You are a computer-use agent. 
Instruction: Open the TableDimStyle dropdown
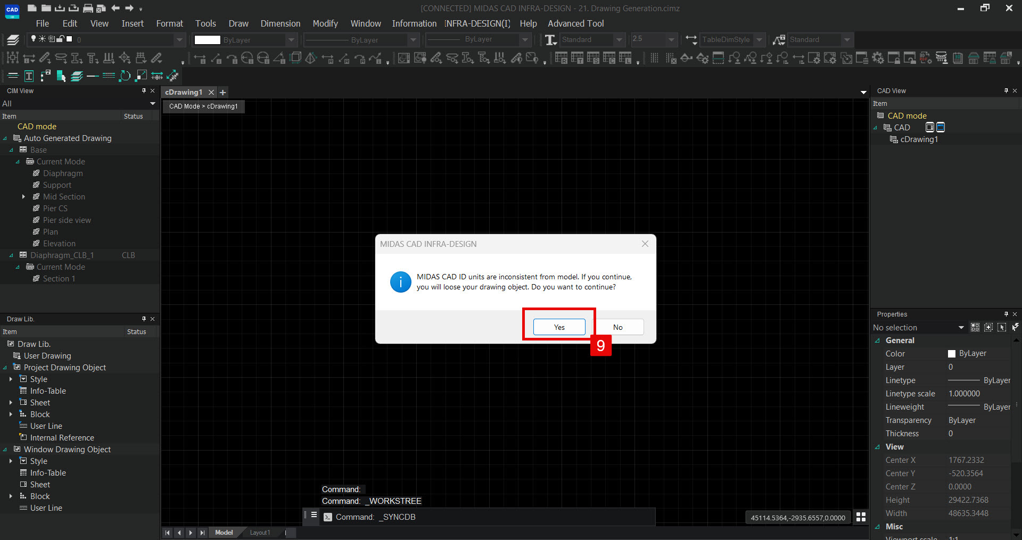coord(759,40)
